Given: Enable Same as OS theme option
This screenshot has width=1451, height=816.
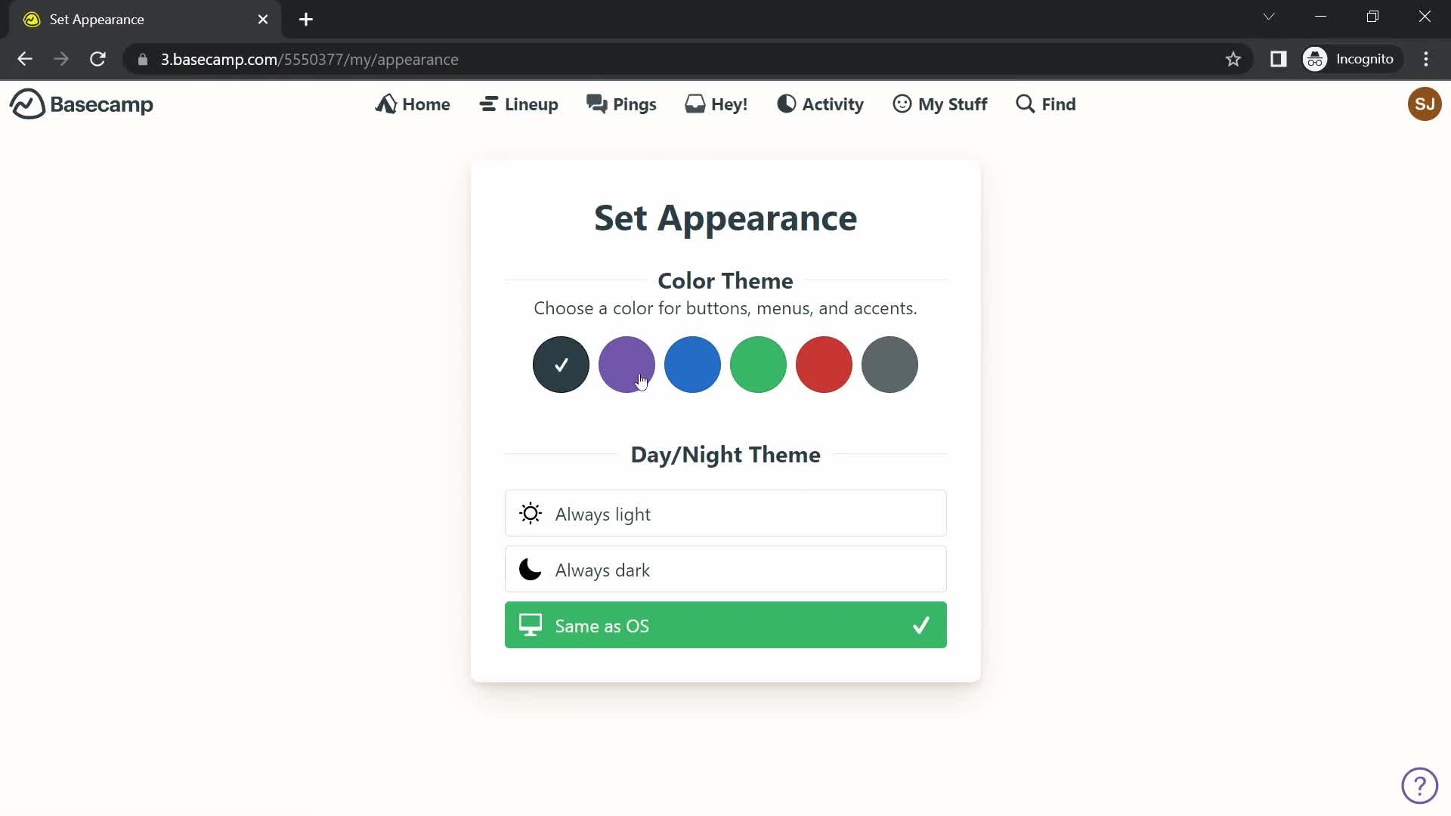Looking at the screenshot, I should tap(726, 625).
